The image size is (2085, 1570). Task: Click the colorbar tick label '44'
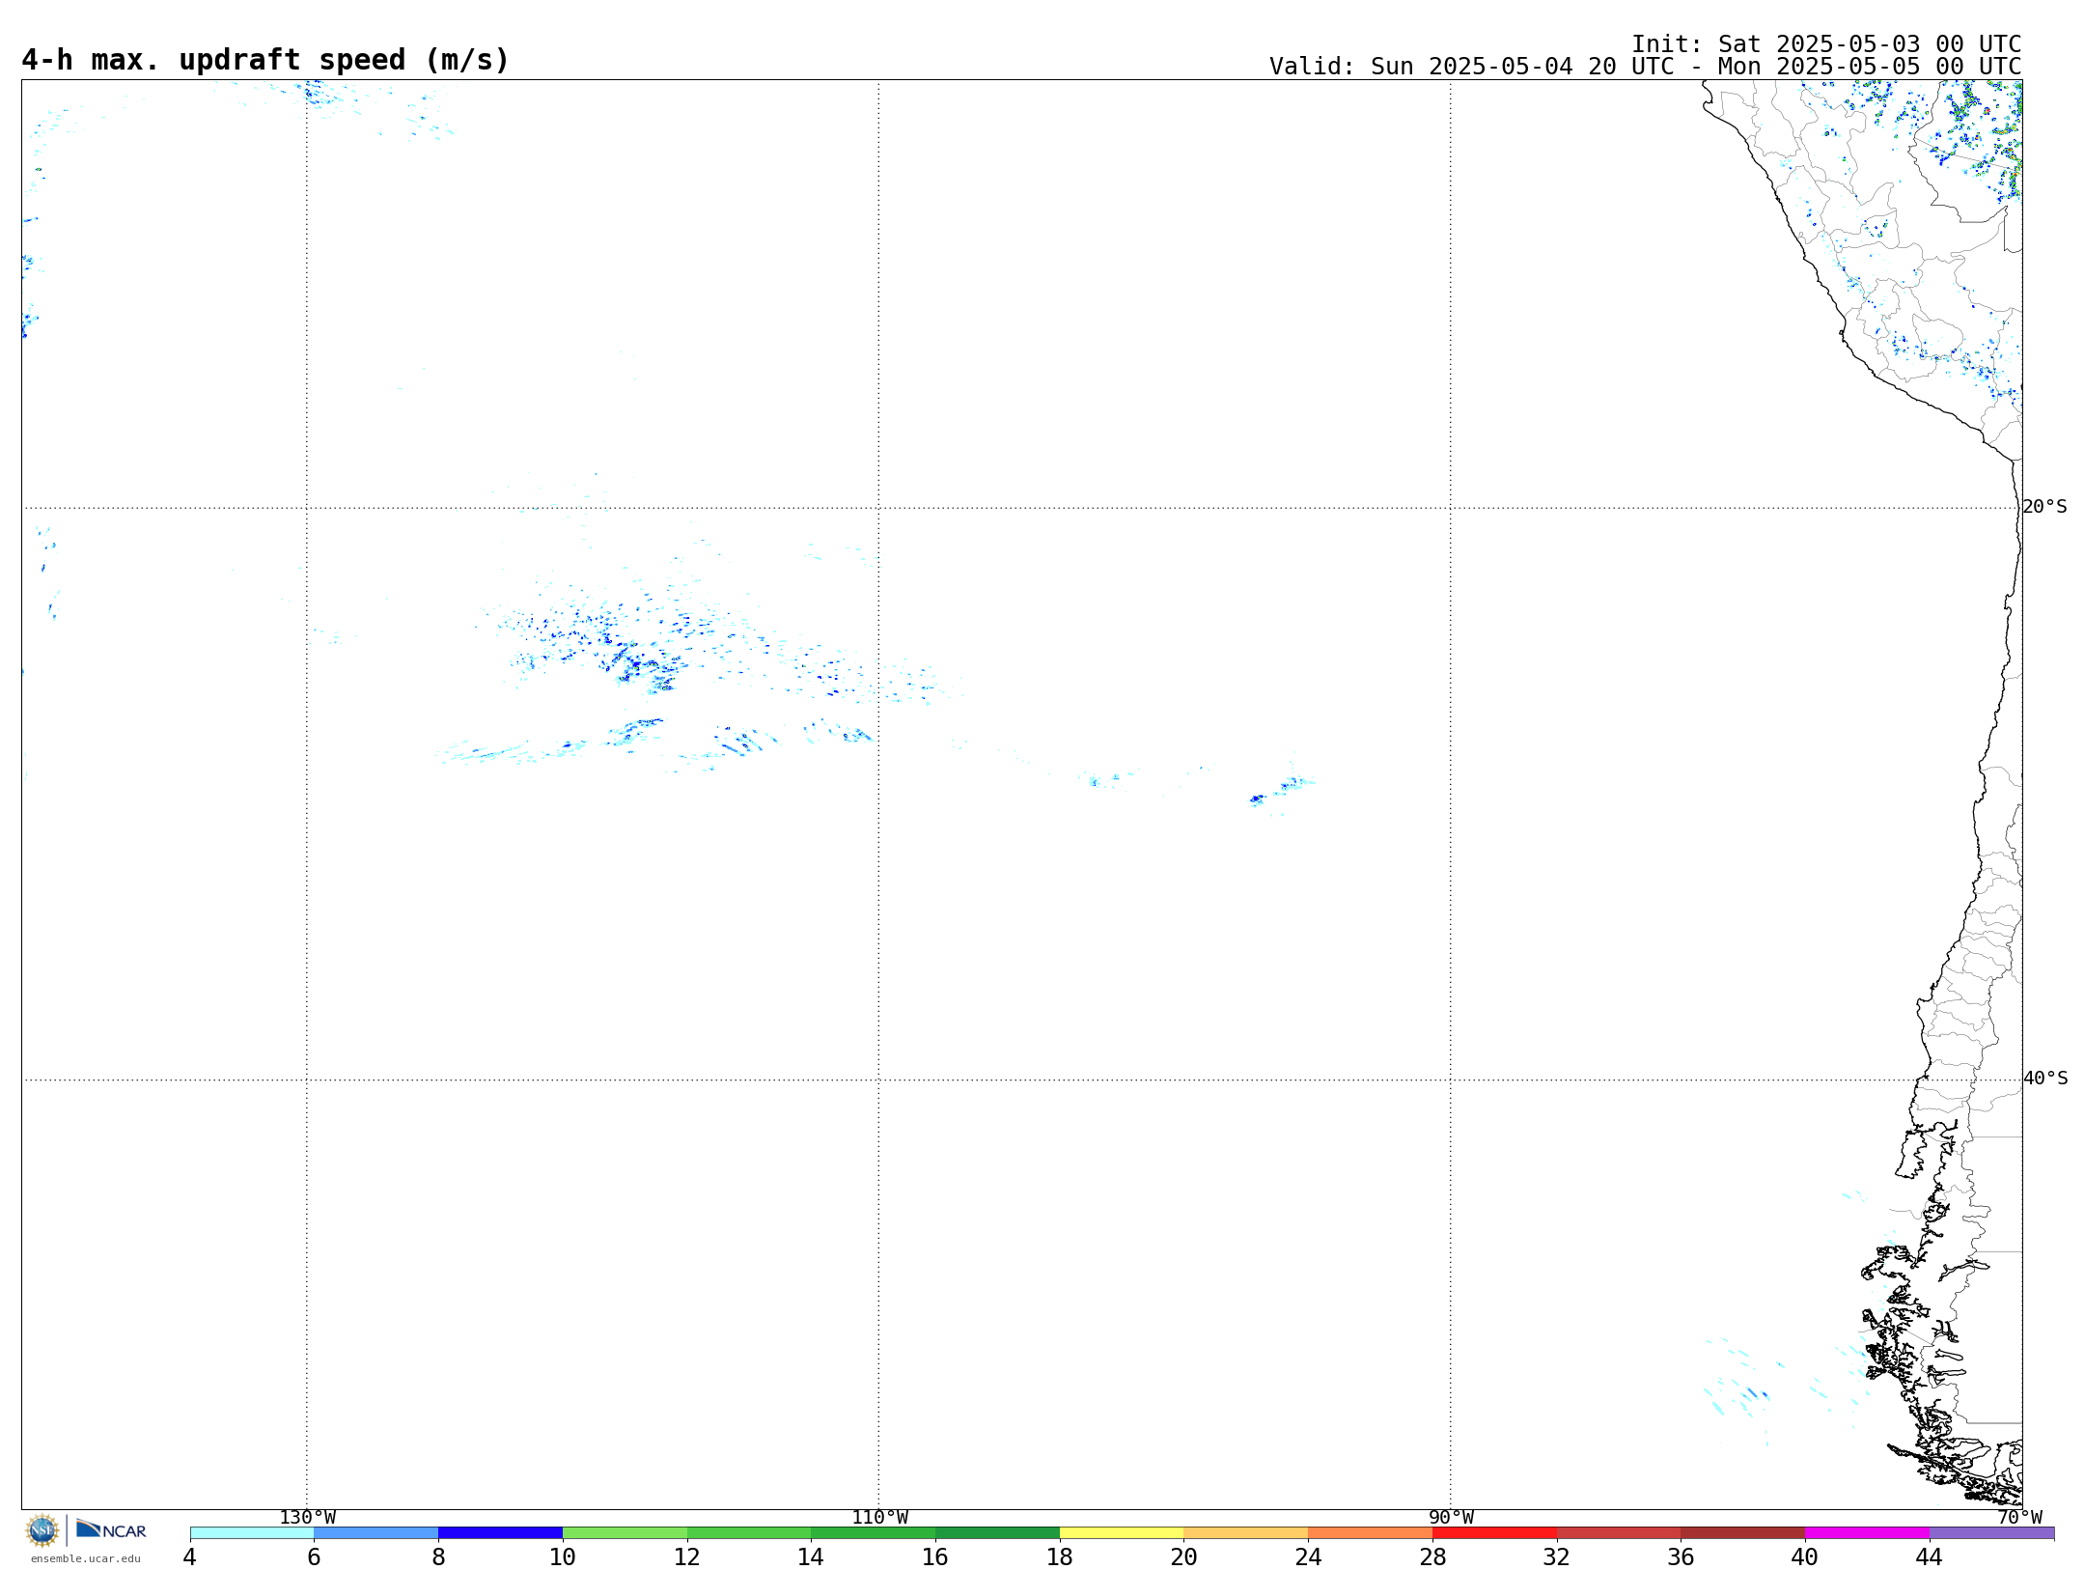click(1930, 1556)
